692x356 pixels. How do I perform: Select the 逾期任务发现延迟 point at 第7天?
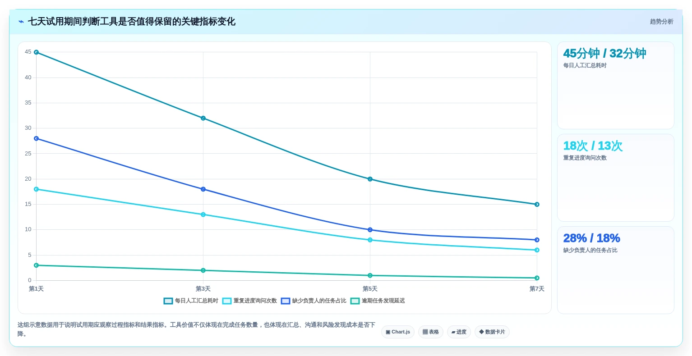537,278
